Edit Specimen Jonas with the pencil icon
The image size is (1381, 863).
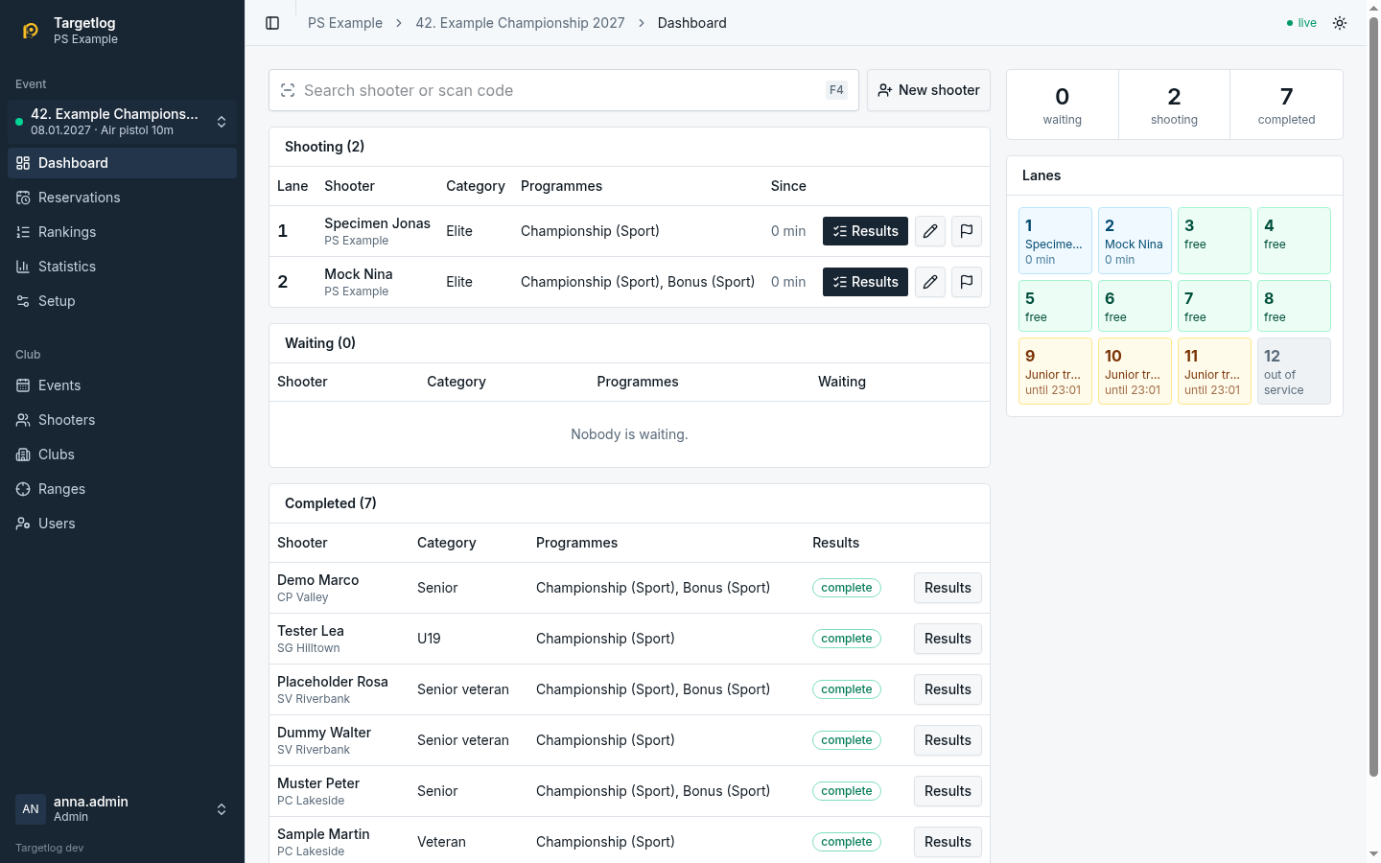point(930,231)
